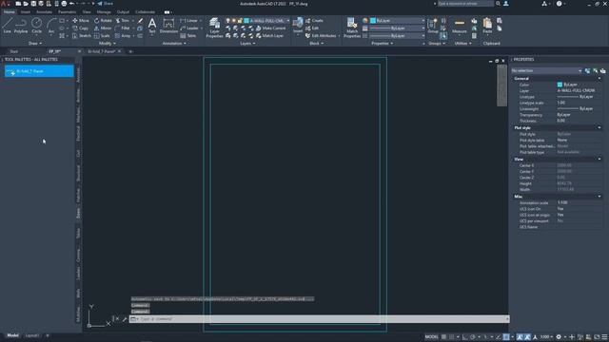
Task: Collapse the General section in Properties
Action: tap(599, 78)
